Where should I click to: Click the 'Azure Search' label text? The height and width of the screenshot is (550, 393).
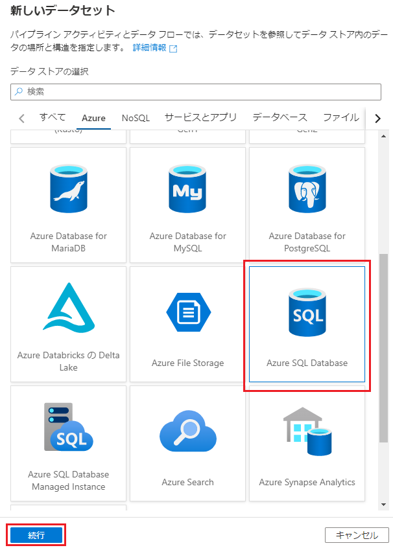coord(188,482)
